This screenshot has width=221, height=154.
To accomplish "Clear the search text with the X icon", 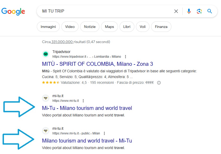I will pos(176,11).
